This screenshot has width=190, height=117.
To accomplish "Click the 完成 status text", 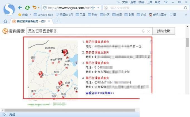I will click(12, 114).
